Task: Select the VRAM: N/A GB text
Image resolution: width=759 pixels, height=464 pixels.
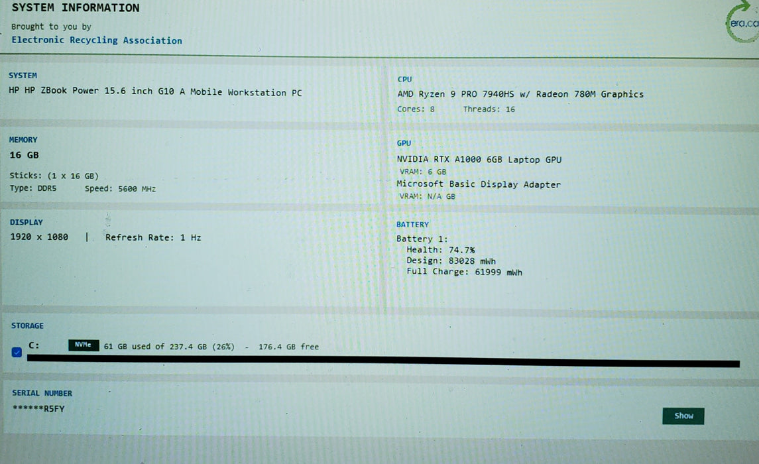Action: pos(427,196)
